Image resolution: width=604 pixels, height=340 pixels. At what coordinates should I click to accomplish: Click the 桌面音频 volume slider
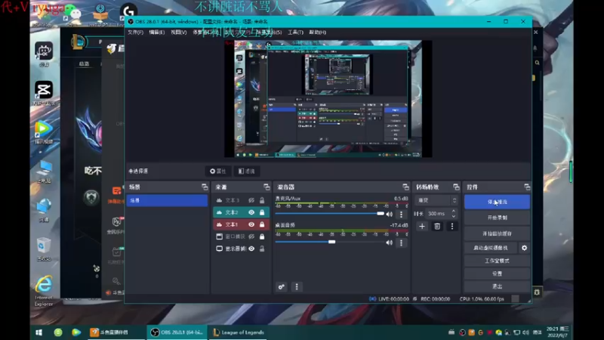tap(329, 242)
